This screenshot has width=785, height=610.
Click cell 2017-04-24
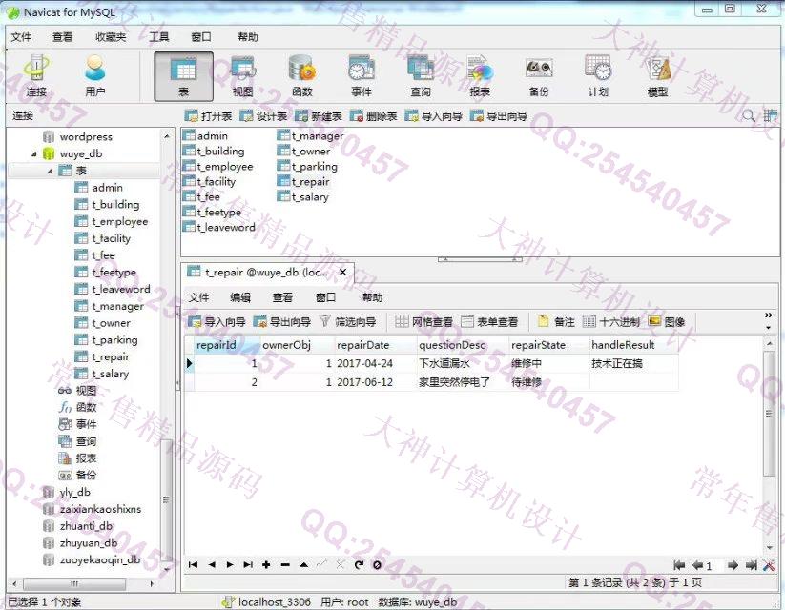(376, 364)
